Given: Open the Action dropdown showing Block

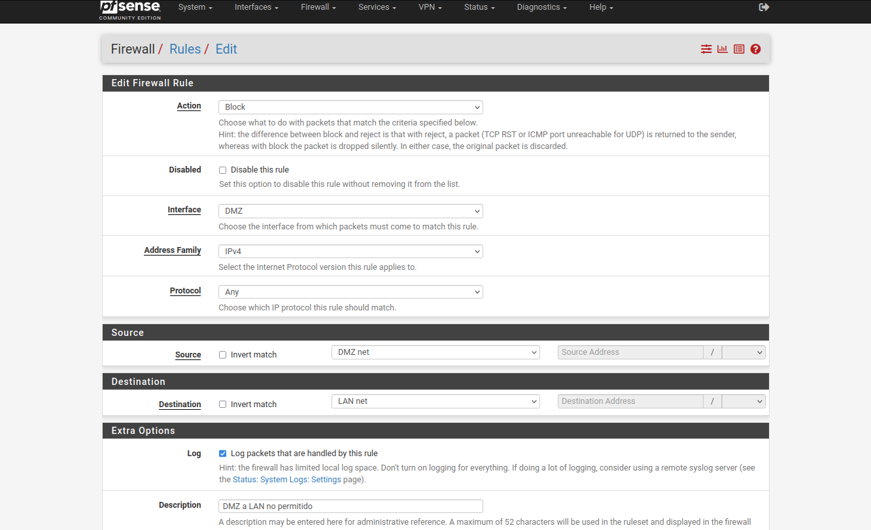Looking at the screenshot, I should (350, 107).
